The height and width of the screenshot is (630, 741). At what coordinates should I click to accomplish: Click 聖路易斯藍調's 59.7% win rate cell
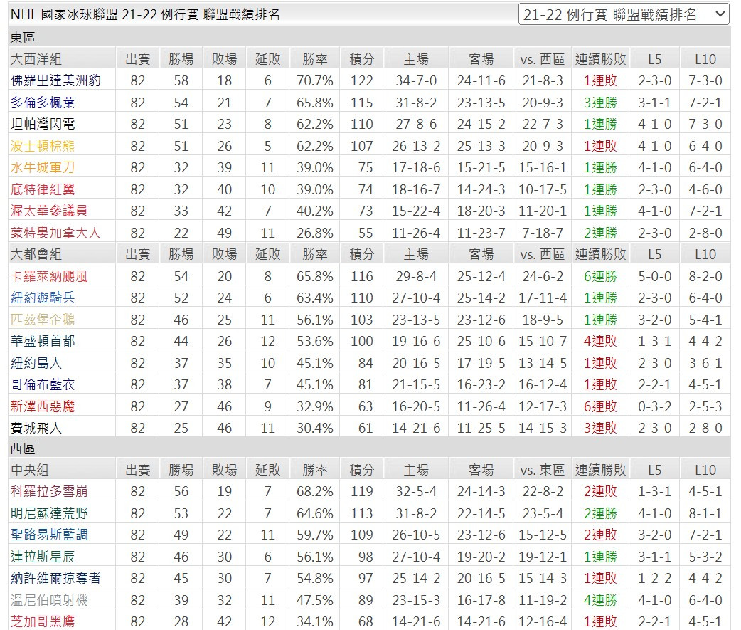[315, 535]
